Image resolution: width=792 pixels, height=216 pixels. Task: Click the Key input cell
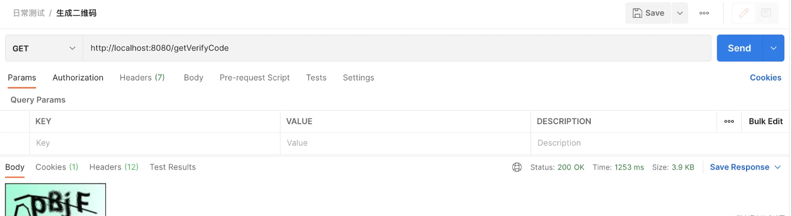point(155,143)
